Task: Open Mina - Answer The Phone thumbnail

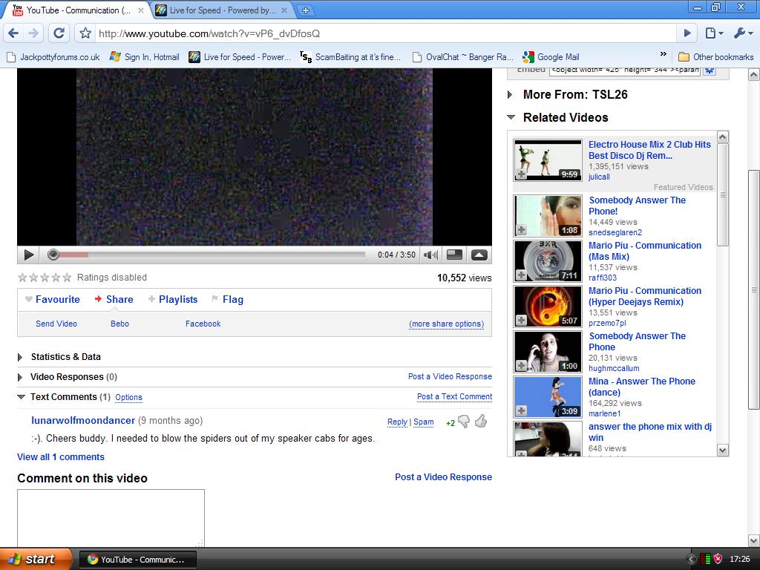Action: [x=548, y=397]
